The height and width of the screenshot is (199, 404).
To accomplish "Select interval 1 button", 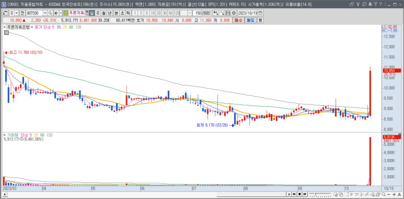I will [135, 13].
